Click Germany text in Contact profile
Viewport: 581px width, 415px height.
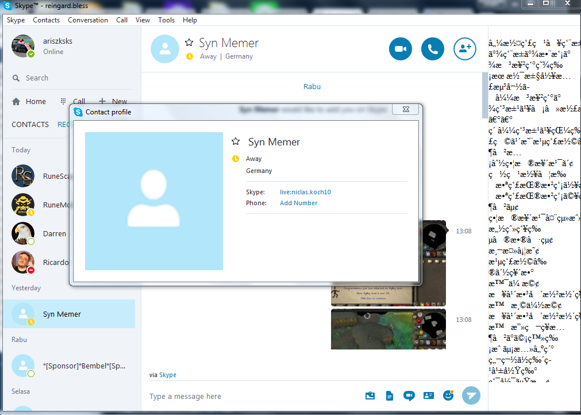259,171
